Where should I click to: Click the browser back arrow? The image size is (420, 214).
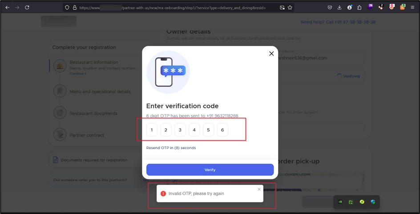point(7,8)
